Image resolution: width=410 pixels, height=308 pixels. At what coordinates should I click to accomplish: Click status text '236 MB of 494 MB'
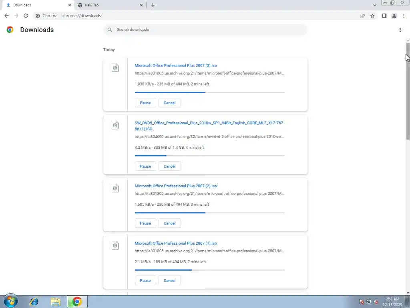click(x=173, y=204)
